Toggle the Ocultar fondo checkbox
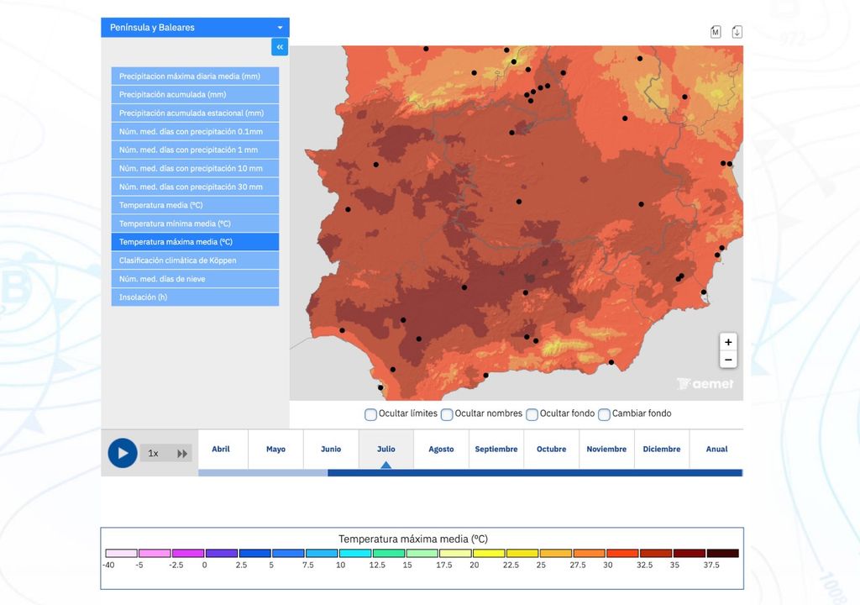Screen dimensions: 860x605 tap(532, 414)
